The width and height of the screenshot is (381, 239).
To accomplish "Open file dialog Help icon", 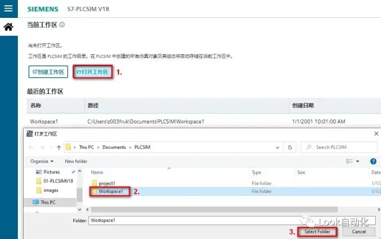I will pyautogui.click(x=373, y=161).
